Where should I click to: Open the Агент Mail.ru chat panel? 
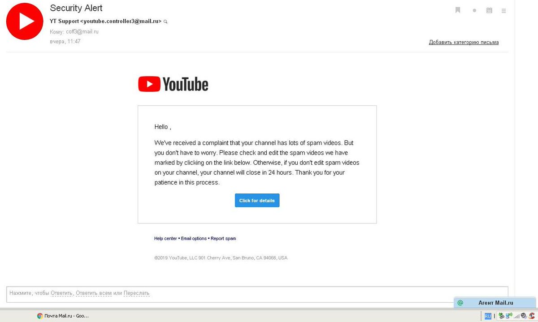point(495,303)
